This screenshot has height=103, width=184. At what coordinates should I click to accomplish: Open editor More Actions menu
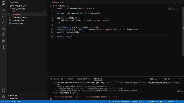coord(181,2)
